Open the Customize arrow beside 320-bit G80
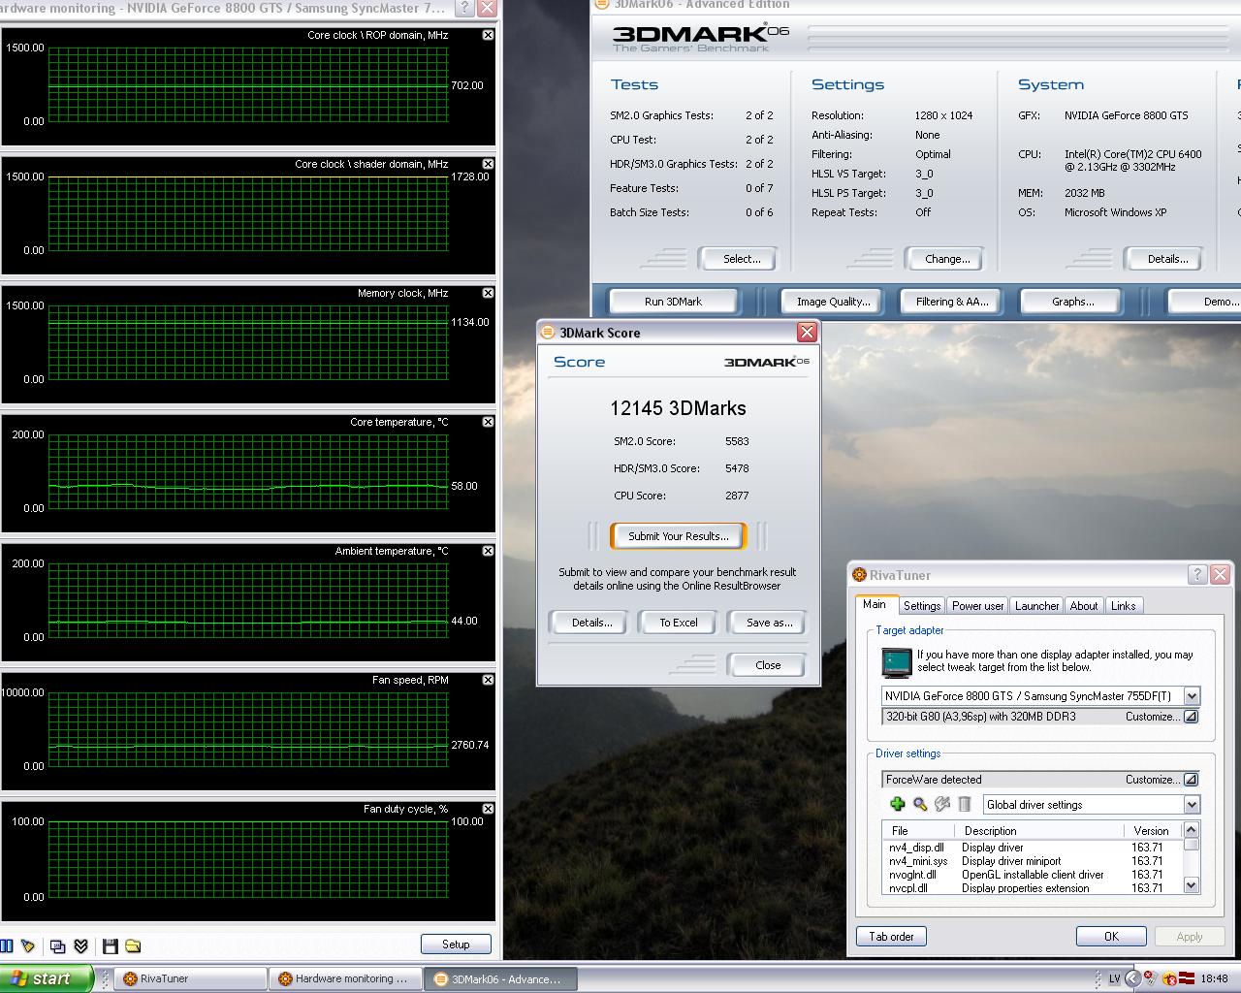The width and height of the screenshot is (1241, 993). (x=1191, y=717)
